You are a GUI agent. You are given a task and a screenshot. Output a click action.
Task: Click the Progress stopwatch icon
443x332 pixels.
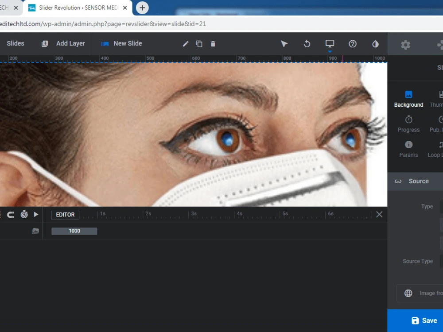(x=408, y=120)
